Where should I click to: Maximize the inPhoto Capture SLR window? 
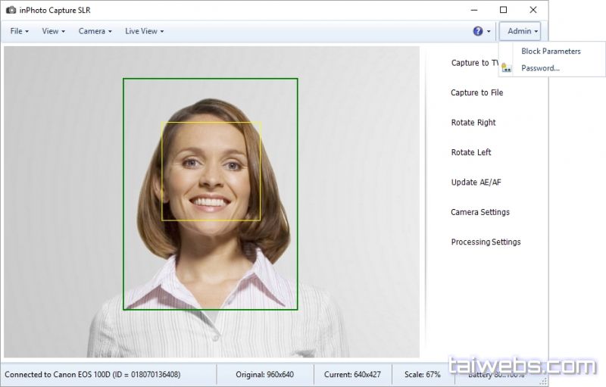(504, 10)
